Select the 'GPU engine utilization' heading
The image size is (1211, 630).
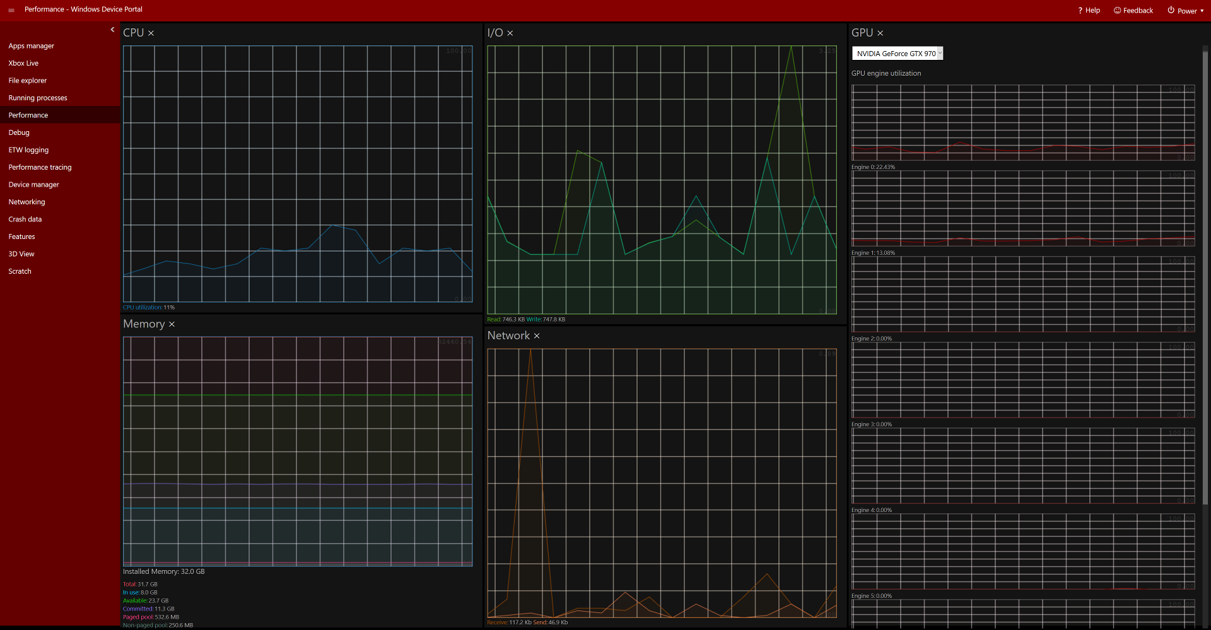(x=886, y=74)
